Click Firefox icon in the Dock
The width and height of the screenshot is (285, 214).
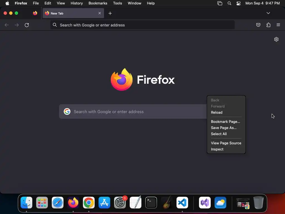tap(73, 203)
